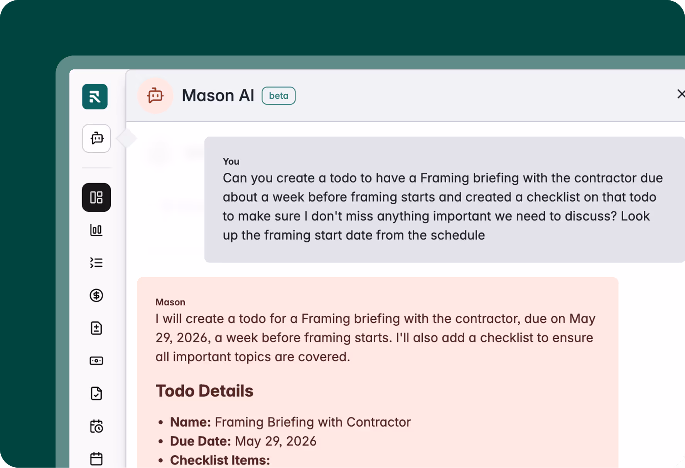Click the add-document icon in sidebar
685x468 pixels.
click(x=96, y=328)
